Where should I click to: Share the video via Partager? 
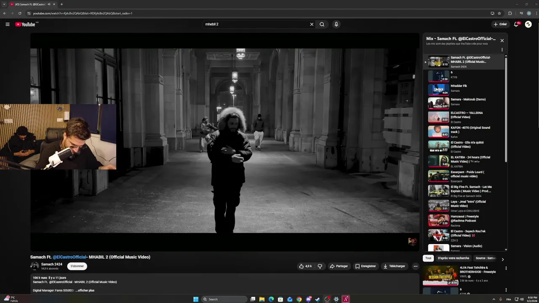point(339,266)
